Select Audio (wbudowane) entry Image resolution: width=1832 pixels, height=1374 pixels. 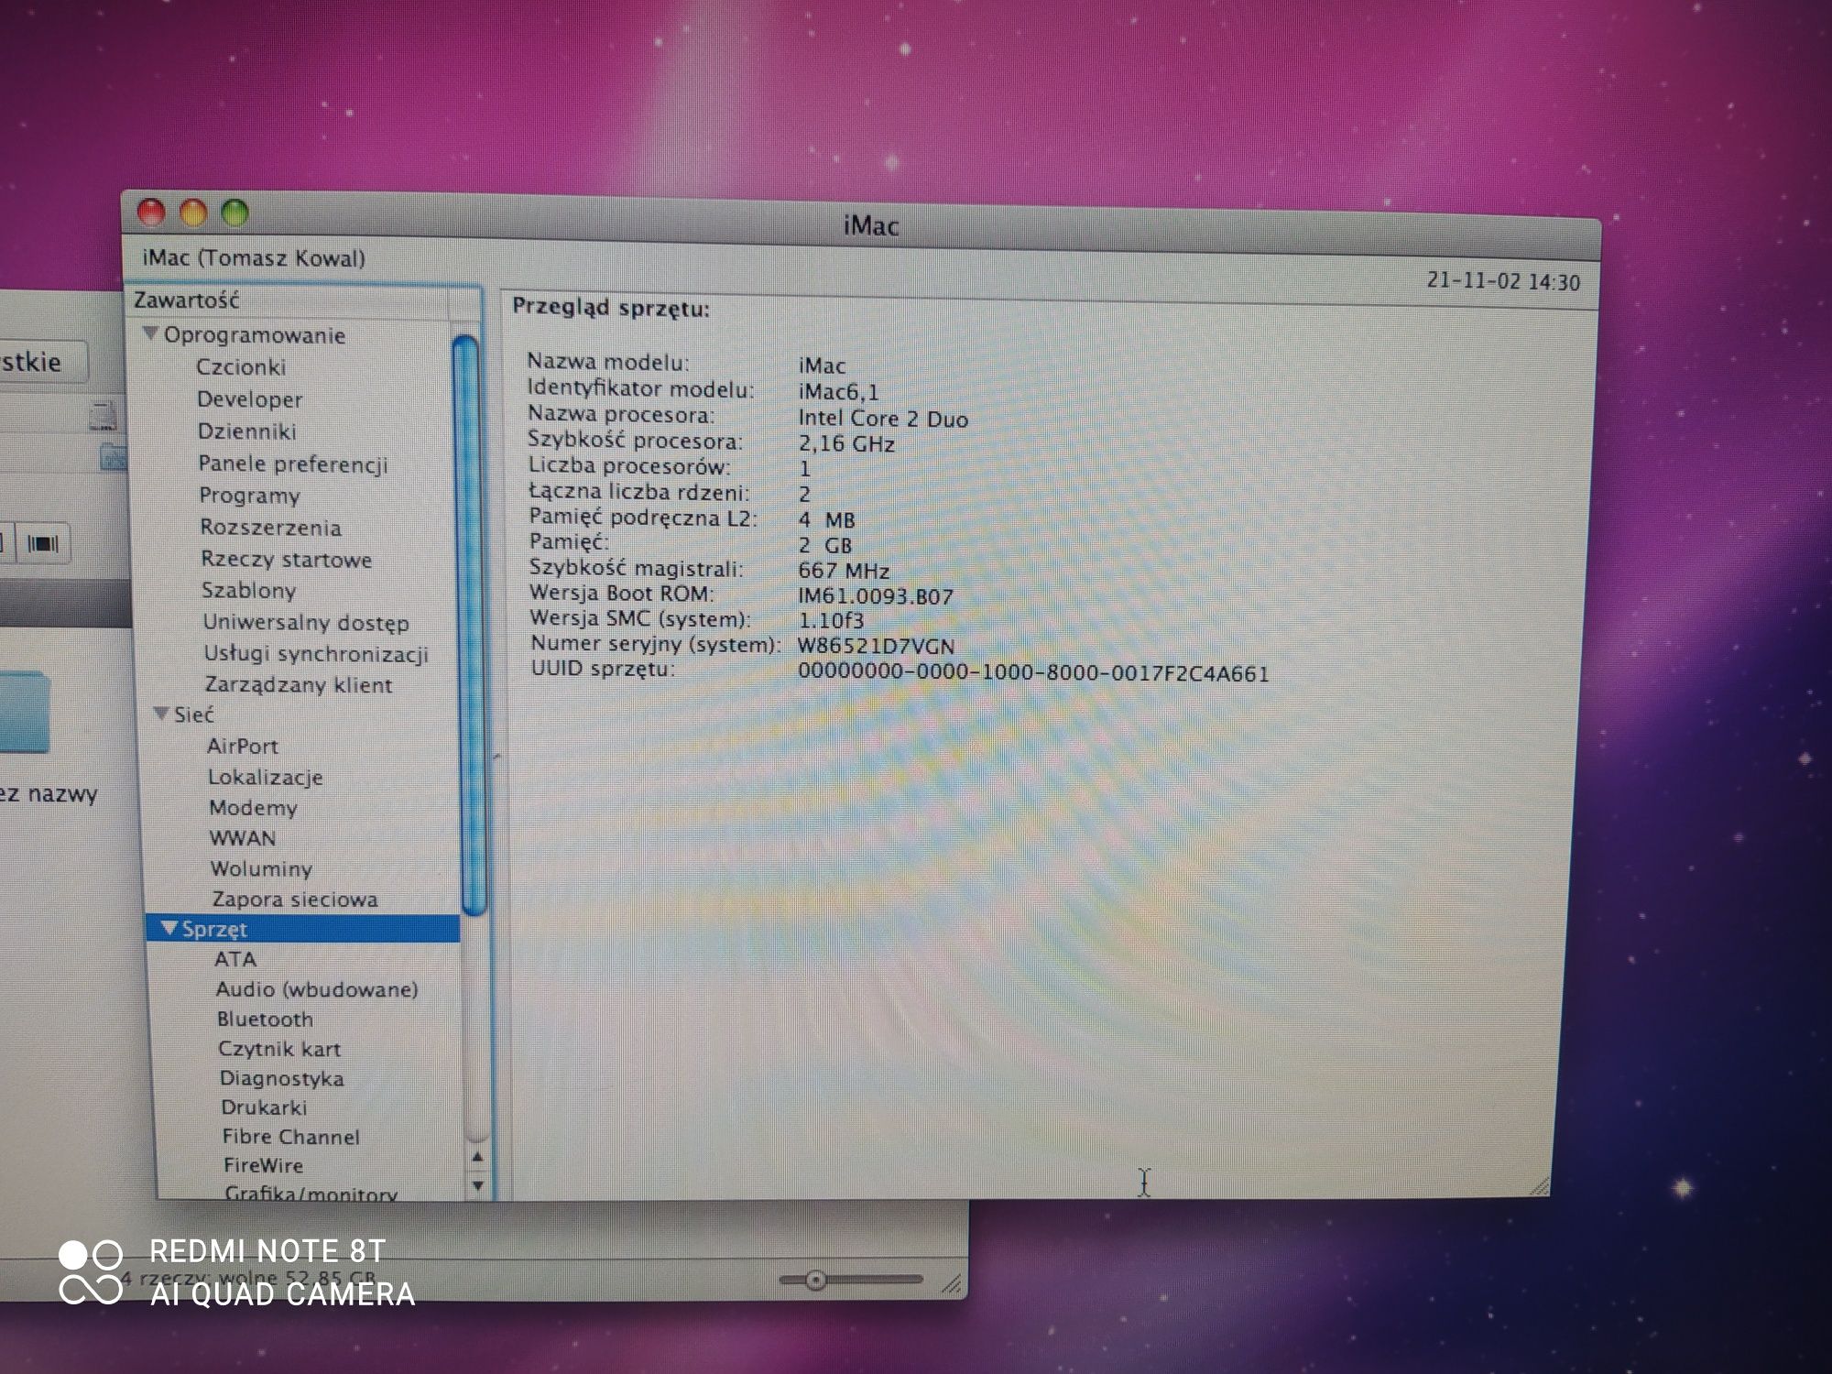[x=317, y=989]
